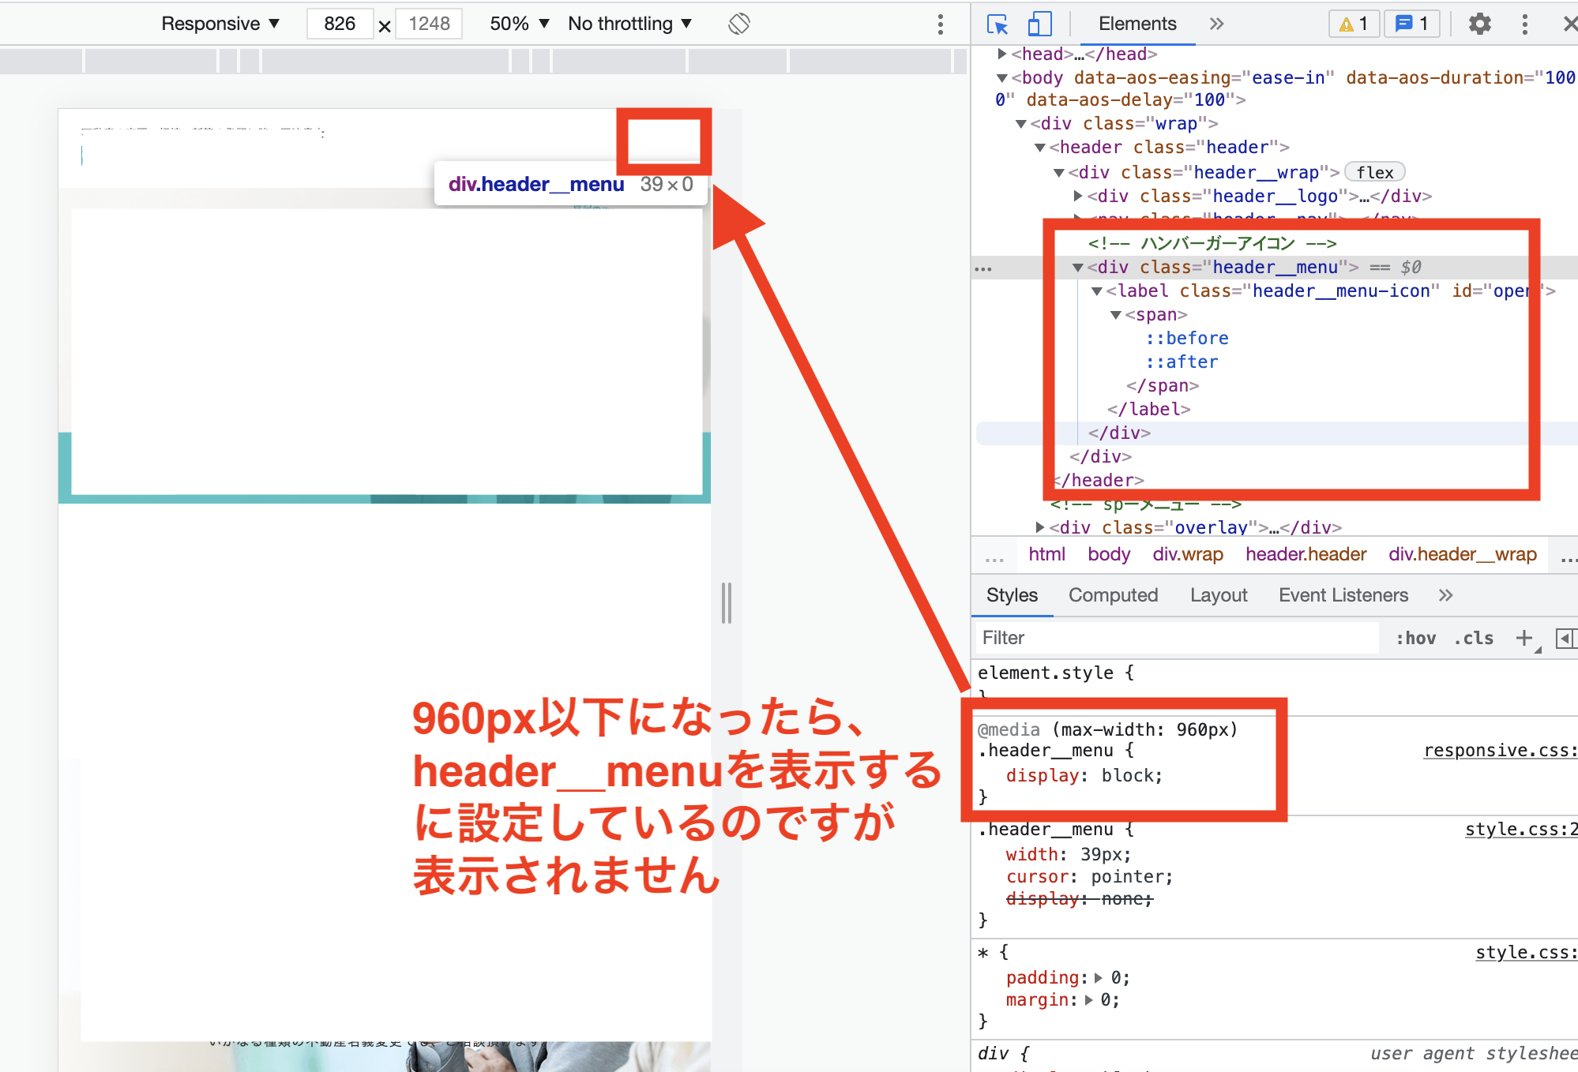Switch to the Event Listeners tab

pos(1343,595)
